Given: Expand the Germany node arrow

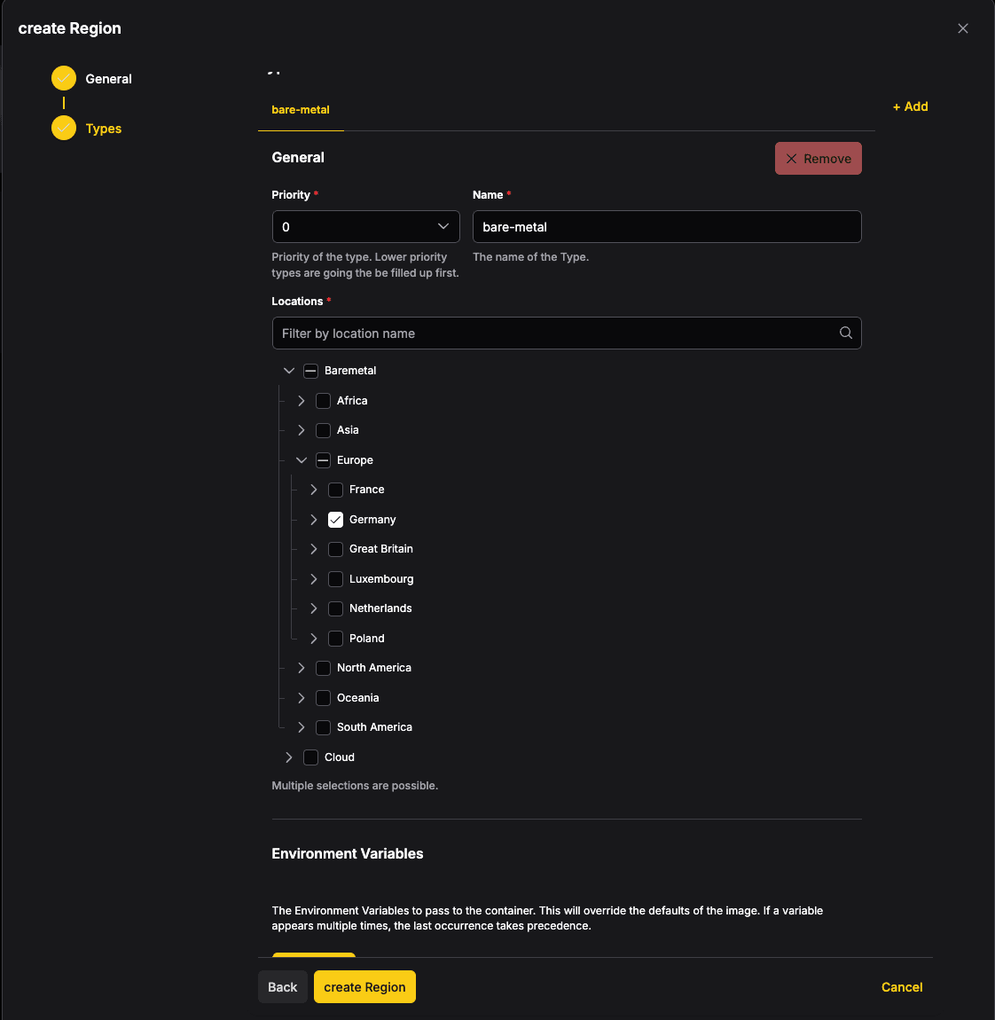Looking at the screenshot, I should (x=313, y=520).
